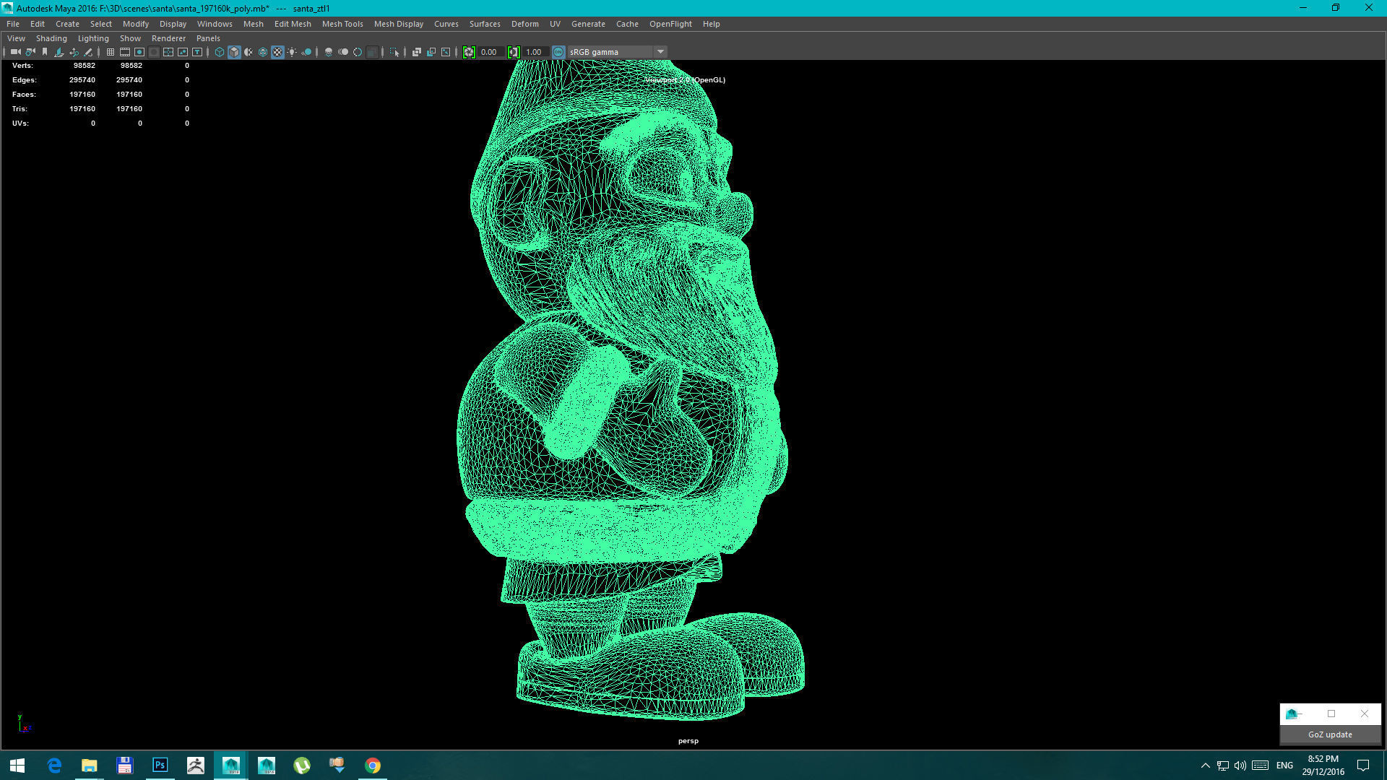Click the Gamma reset icon
Image resolution: width=1387 pixels, height=780 pixels.
tap(514, 52)
